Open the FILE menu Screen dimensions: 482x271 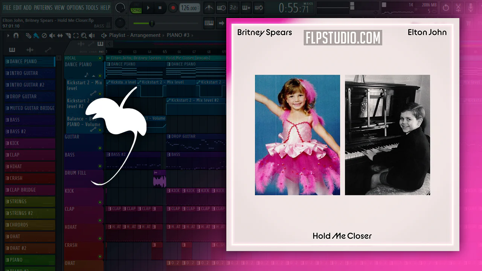tap(7, 8)
